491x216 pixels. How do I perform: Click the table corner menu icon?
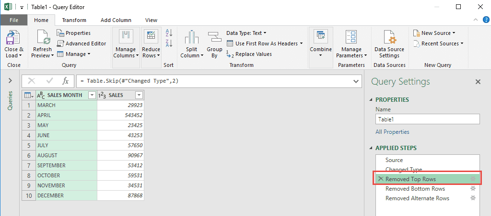pyautogui.click(x=28, y=95)
